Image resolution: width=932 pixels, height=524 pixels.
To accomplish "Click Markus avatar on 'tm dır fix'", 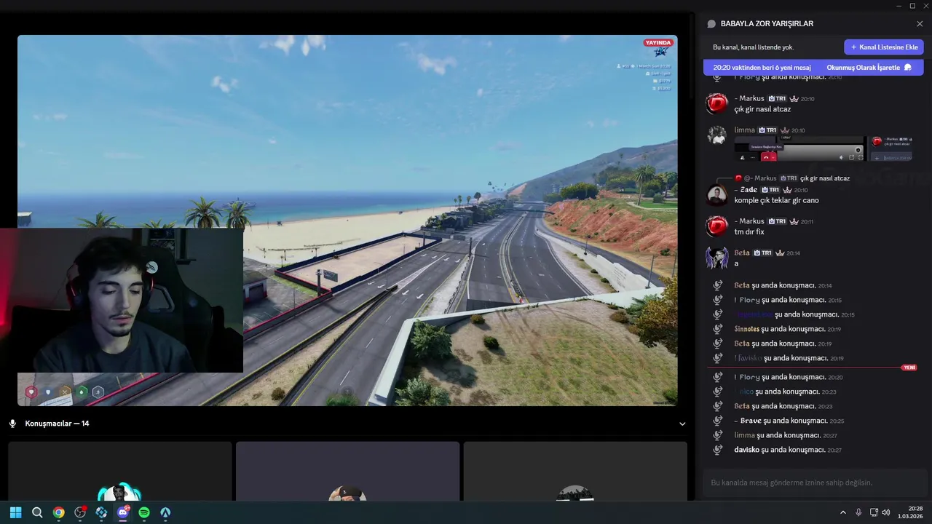I will coord(717,226).
